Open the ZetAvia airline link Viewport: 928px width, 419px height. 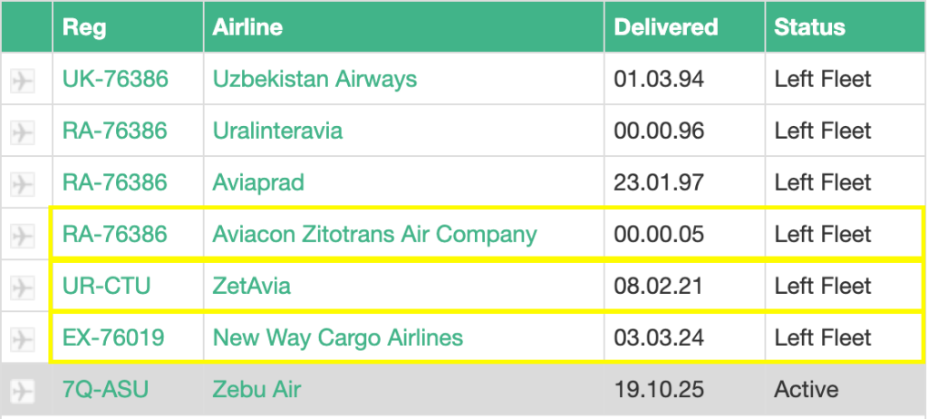click(x=252, y=286)
